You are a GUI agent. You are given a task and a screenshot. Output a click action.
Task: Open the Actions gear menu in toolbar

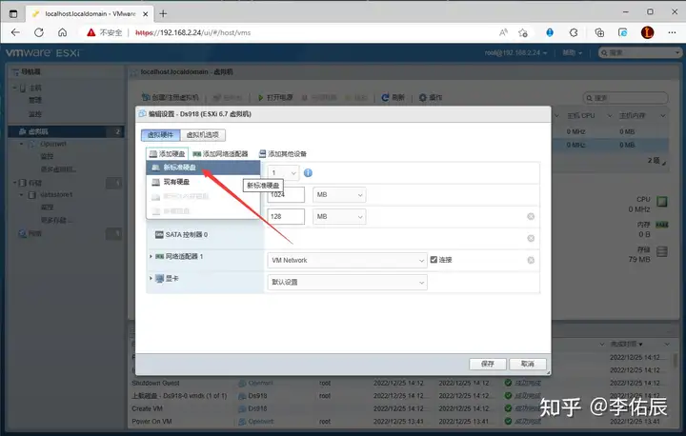(431, 97)
